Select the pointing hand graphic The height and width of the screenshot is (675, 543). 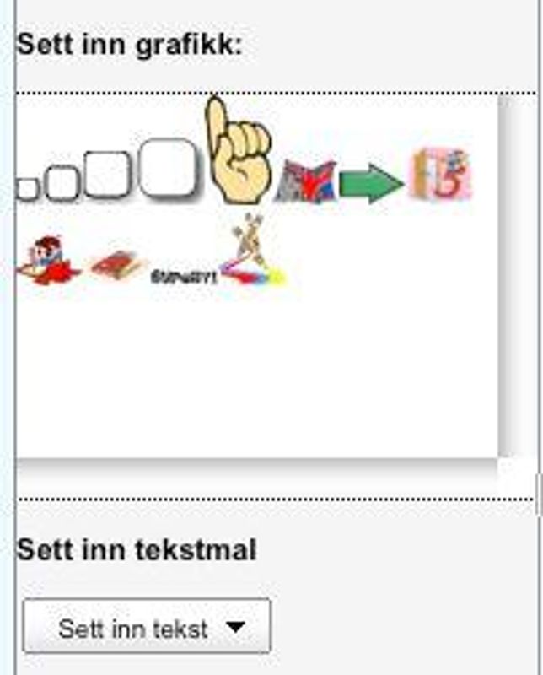(x=238, y=149)
